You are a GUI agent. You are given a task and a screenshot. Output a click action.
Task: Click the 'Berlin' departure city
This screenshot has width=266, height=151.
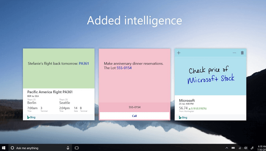point(32,103)
